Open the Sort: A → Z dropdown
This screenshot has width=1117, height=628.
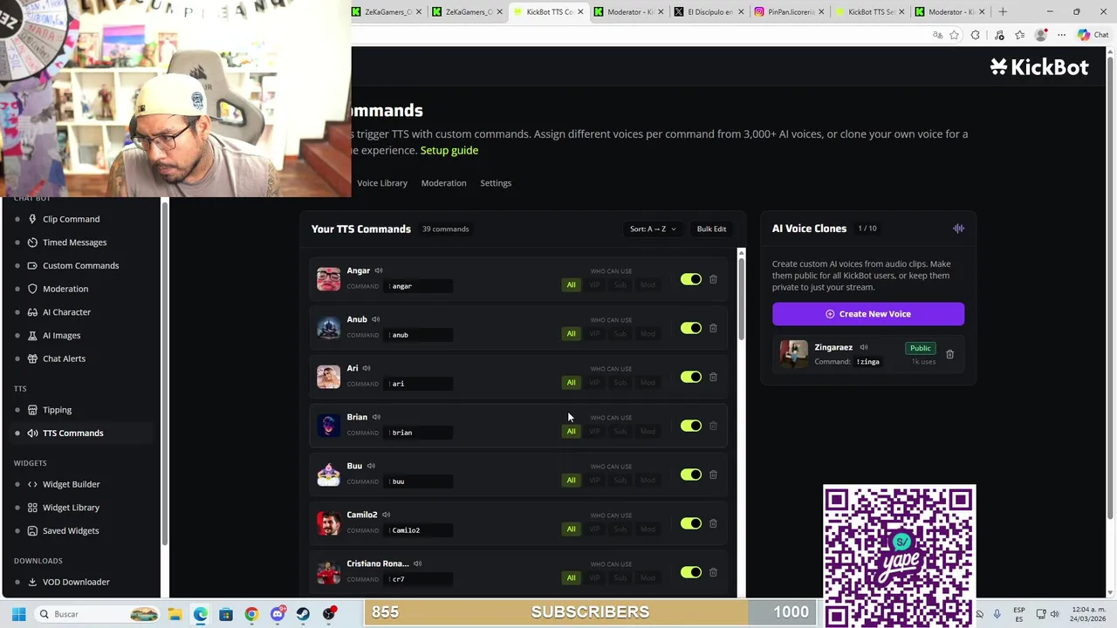[x=653, y=229]
